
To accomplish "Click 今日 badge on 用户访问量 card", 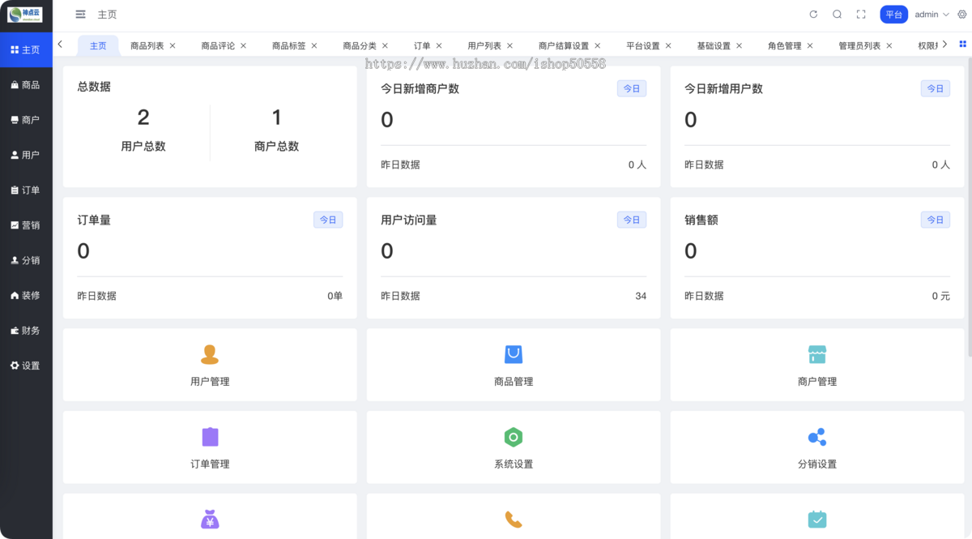I will [632, 220].
